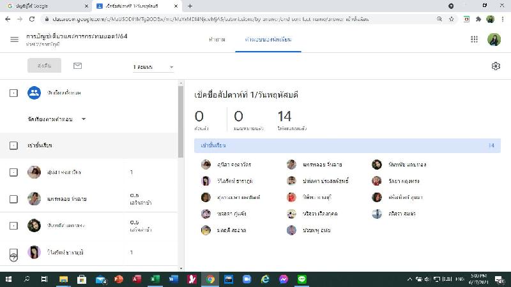Select the second student's checkbox with 0.5 score

click(13, 199)
